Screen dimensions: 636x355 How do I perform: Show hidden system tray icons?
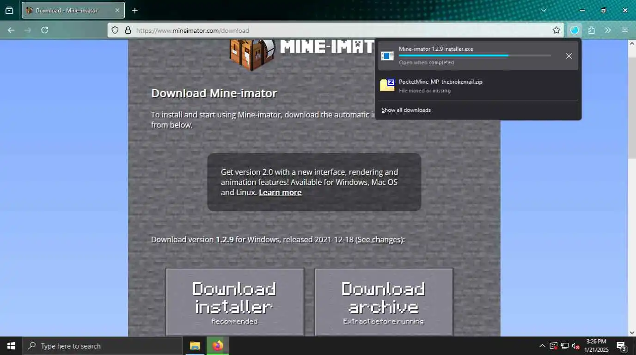542,346
